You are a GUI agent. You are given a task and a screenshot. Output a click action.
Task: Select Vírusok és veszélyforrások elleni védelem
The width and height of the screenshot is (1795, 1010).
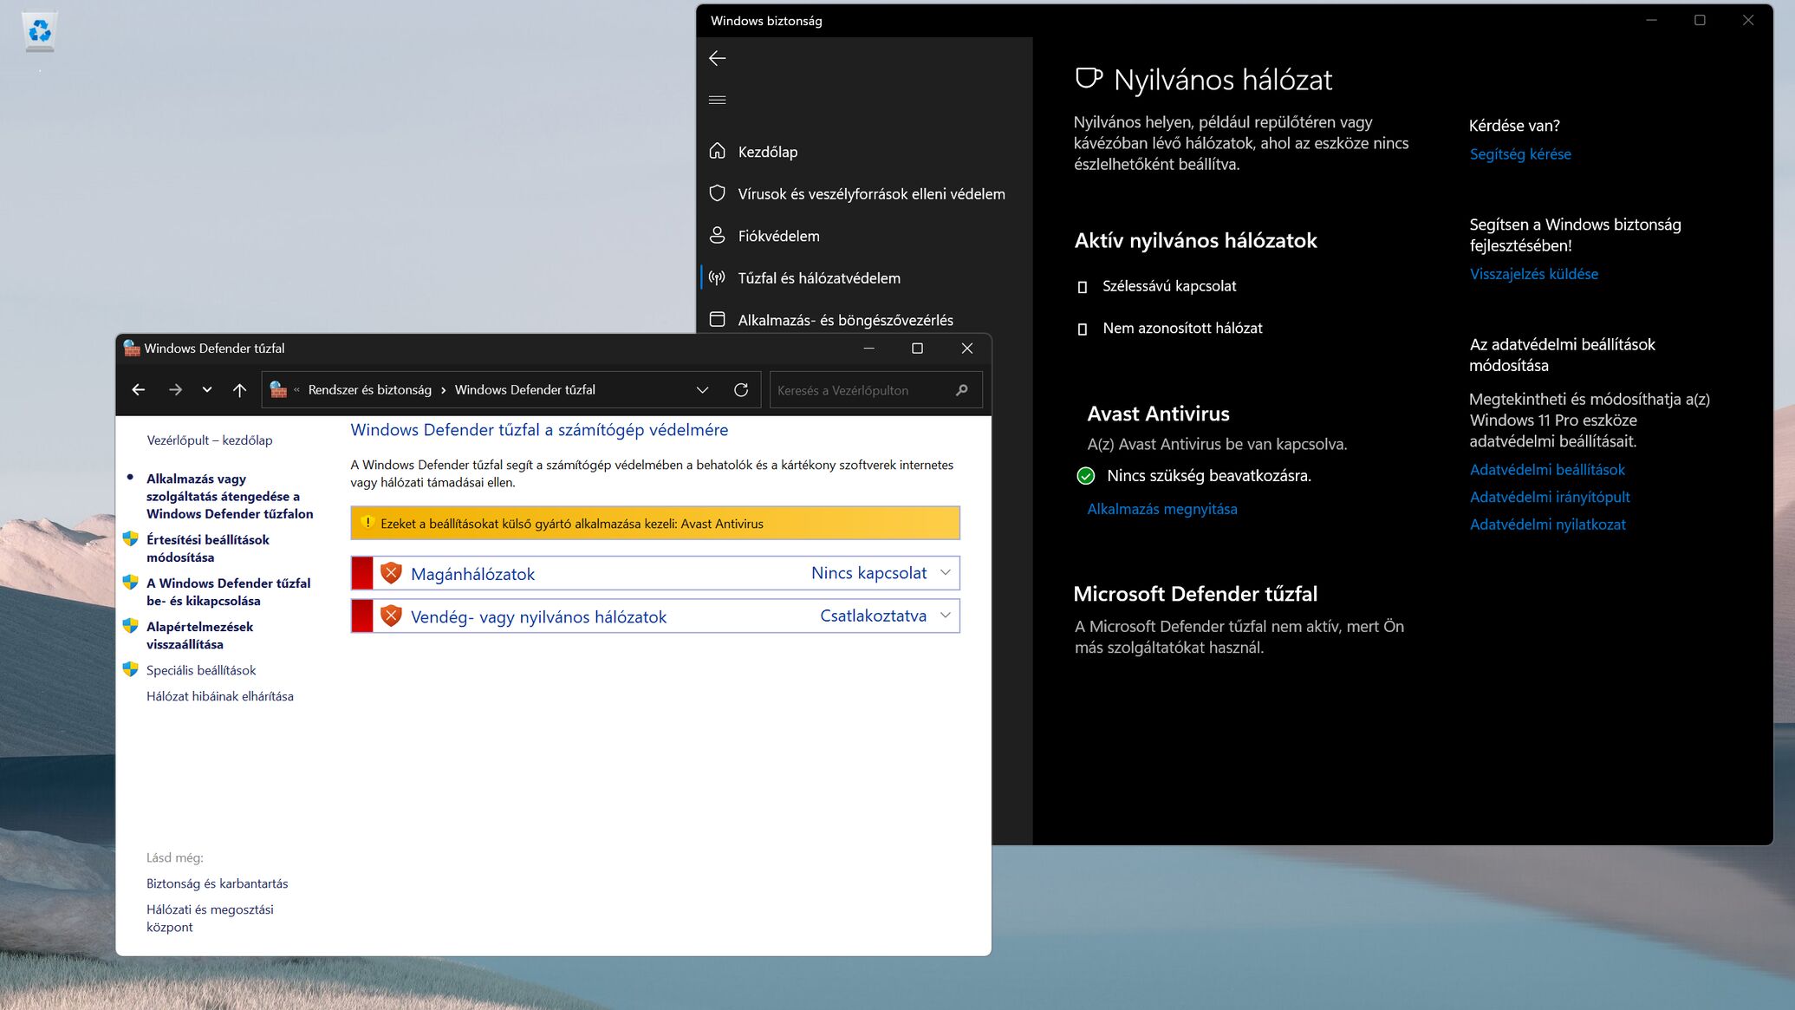(x=871, y=194)
